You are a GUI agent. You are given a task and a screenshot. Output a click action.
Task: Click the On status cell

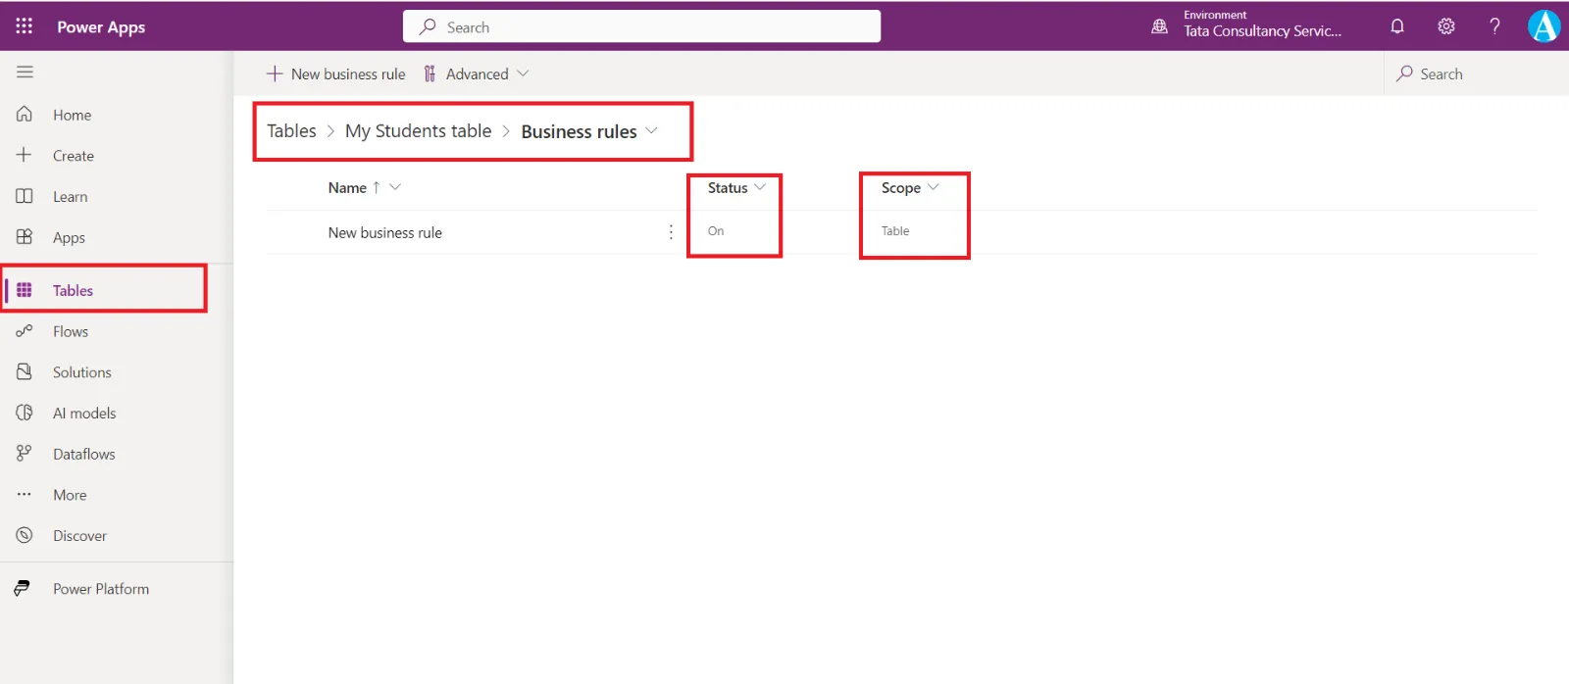coord(716,231)
